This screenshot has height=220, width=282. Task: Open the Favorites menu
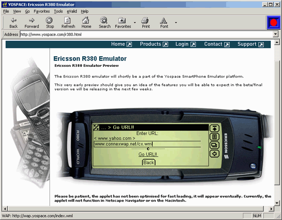(42, 11)
